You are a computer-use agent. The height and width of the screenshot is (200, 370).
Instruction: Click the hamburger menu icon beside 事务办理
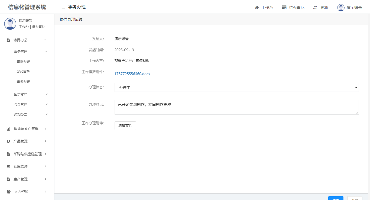63,7
